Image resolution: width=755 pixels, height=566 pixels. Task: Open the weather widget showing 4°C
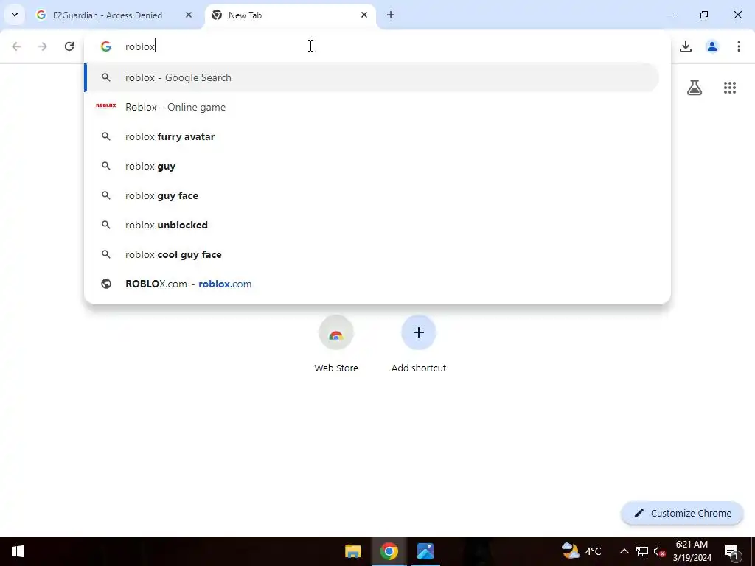tap(582, 551)
